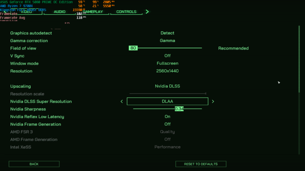Select the AMD FSR 3 label
This screenshot has height=171, width=305.
pyautogui.click(x=22, y=132)
